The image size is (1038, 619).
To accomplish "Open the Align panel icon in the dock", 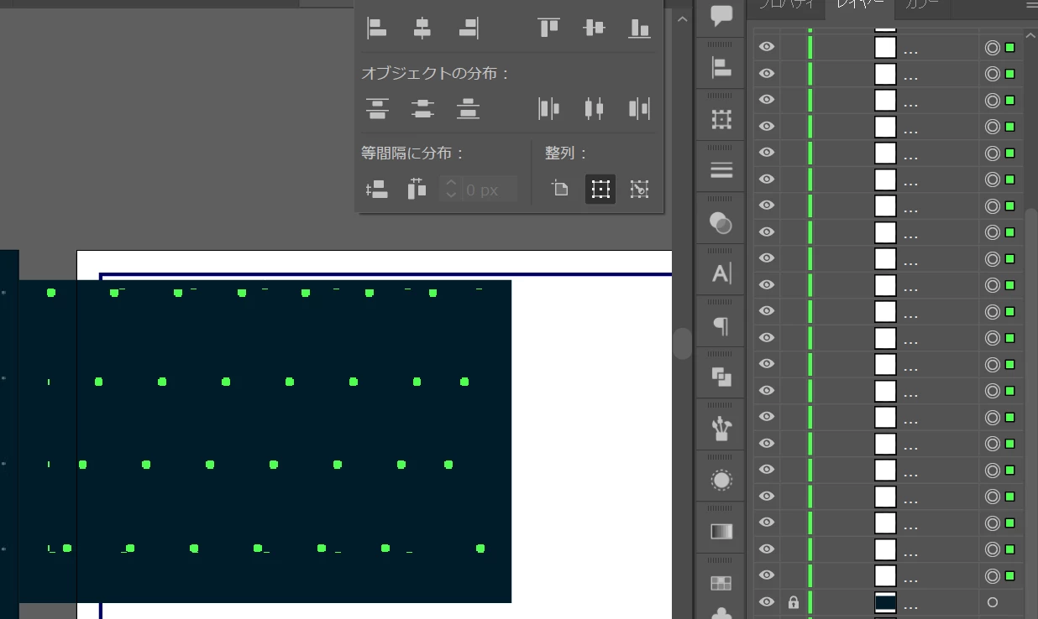I will coord(721,68).
